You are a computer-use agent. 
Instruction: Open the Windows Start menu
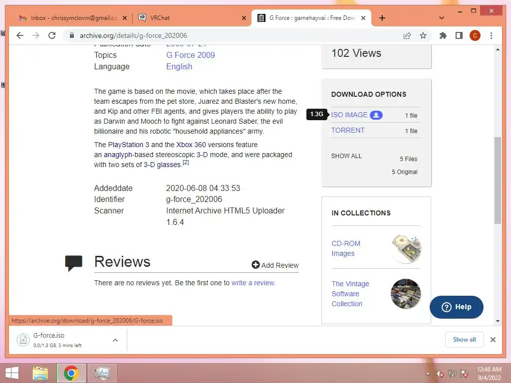12,373
